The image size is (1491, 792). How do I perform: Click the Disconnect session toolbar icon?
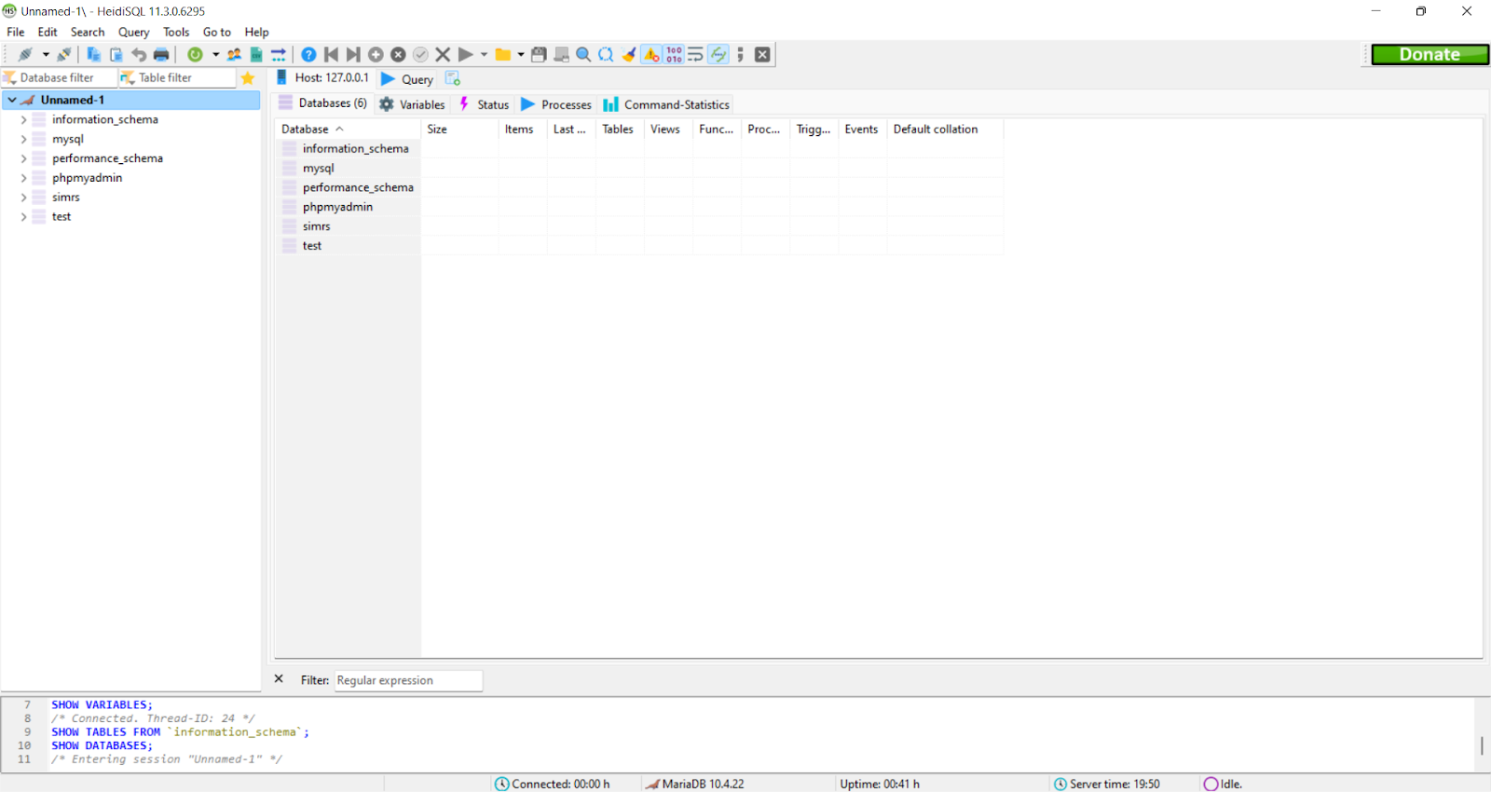[x=63, y=55]
